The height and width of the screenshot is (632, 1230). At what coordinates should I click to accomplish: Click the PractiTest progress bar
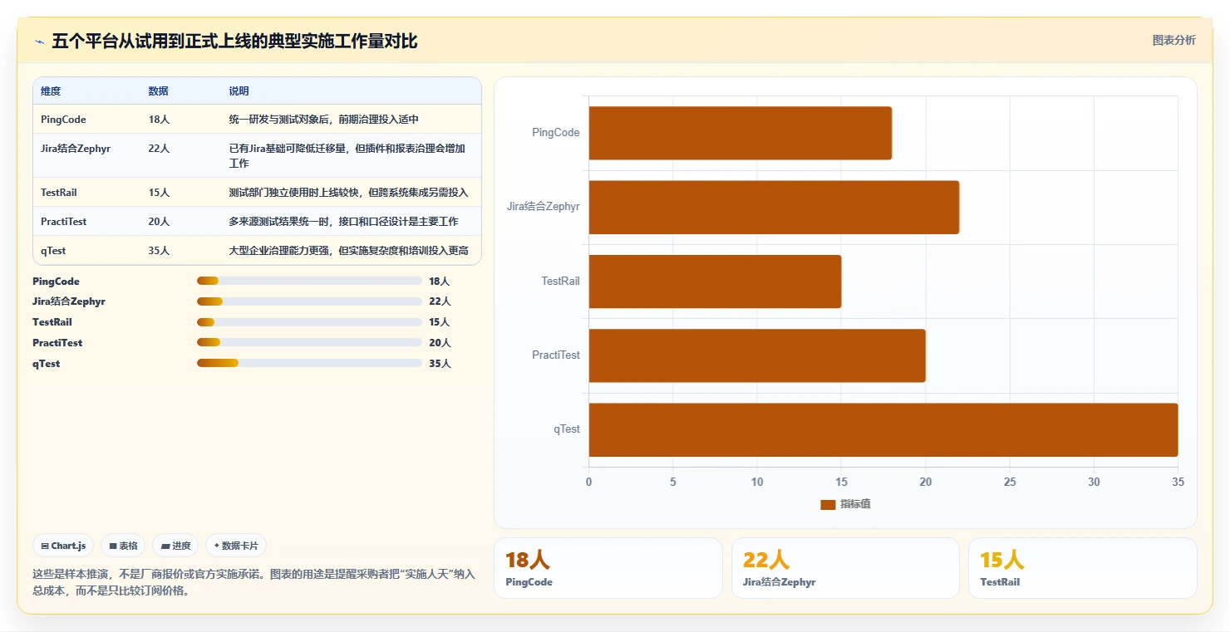pyautogui.click(x=309, y=342)
